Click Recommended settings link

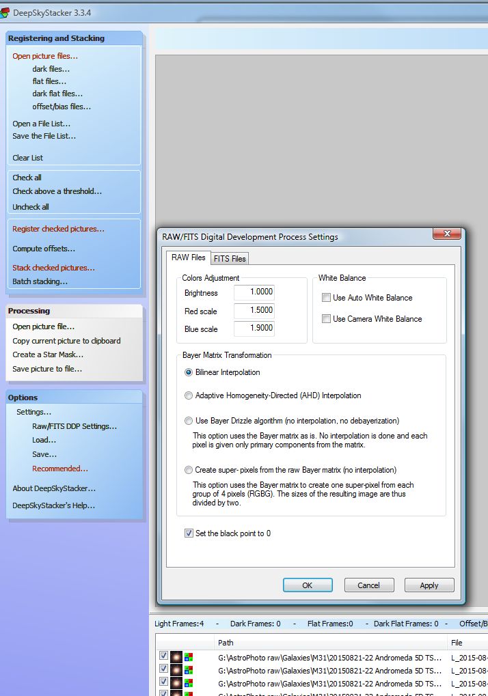click(x=60, y=469)
